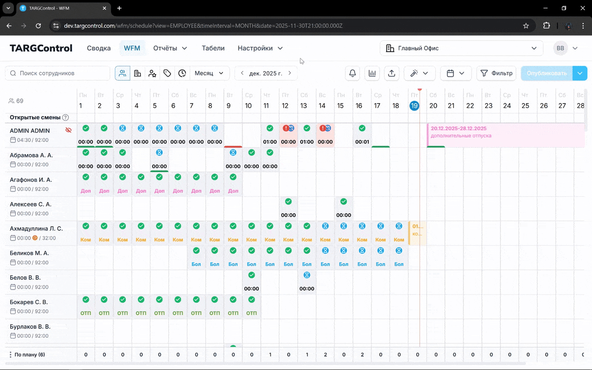The width and height of the screenshot is (592, 370).
Task: Toggle crossed-eye visibility for ADMIN ADMIN
Action: (68, 130)
